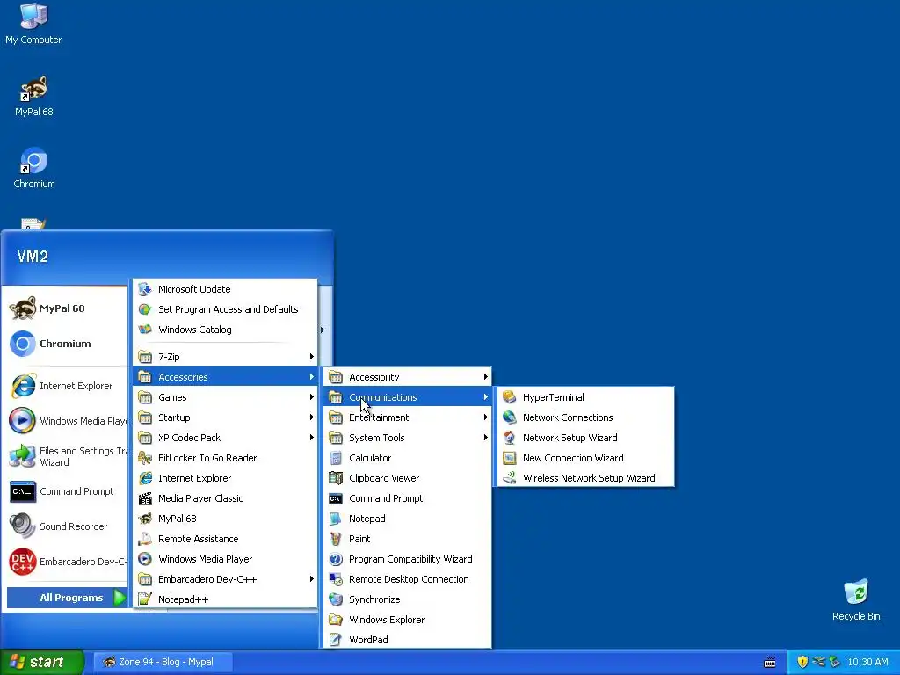Click the security shield tray icon
This screenshot has width=900, height=675.
[x=802, y=662]
